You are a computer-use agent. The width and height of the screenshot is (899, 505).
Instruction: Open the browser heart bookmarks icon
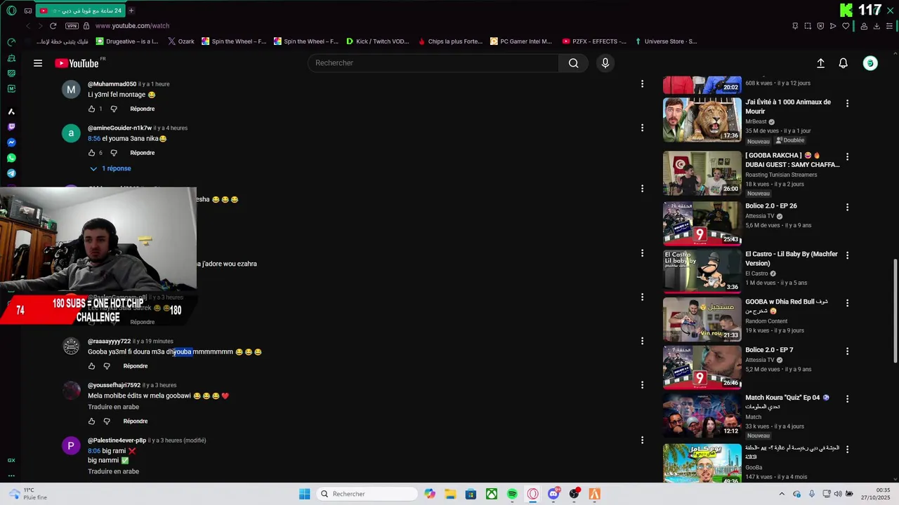tap(846, 26)
